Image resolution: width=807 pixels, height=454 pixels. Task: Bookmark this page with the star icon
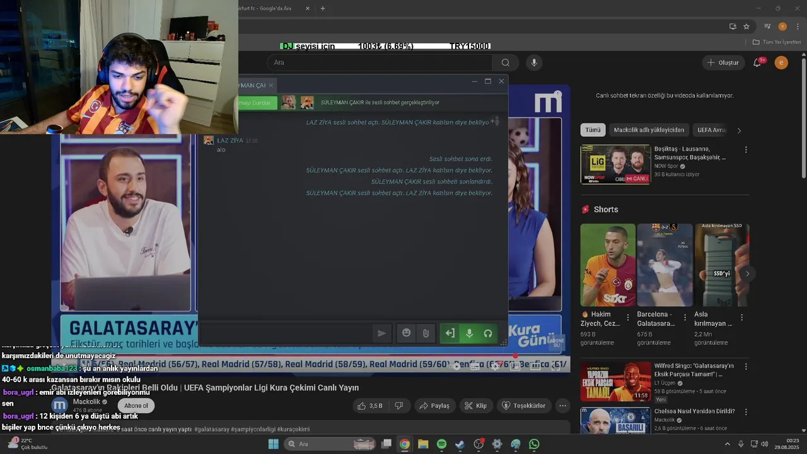(x=746, y=26)
